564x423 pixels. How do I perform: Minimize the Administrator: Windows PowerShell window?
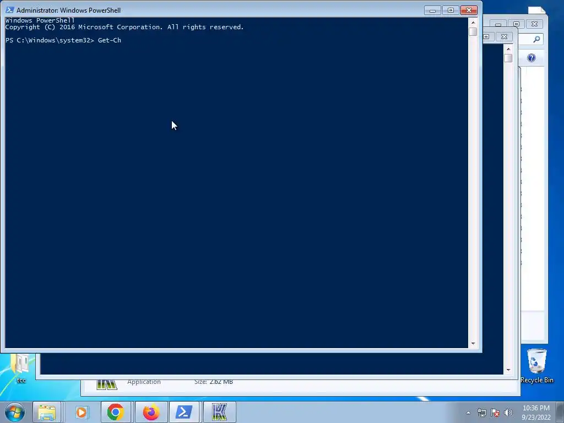(433, 10)
